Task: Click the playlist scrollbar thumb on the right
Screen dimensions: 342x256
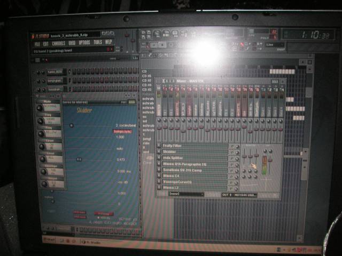Action: [x=309, y=92]
